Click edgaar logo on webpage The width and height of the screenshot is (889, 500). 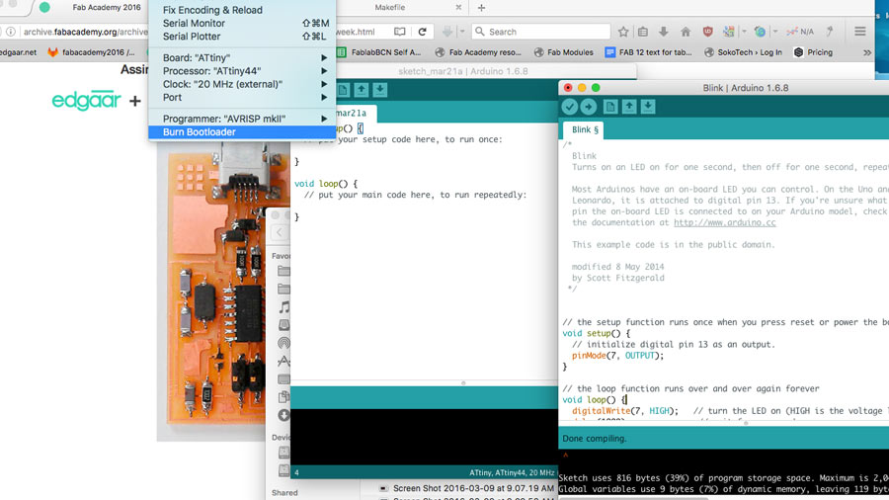point(86,100)
